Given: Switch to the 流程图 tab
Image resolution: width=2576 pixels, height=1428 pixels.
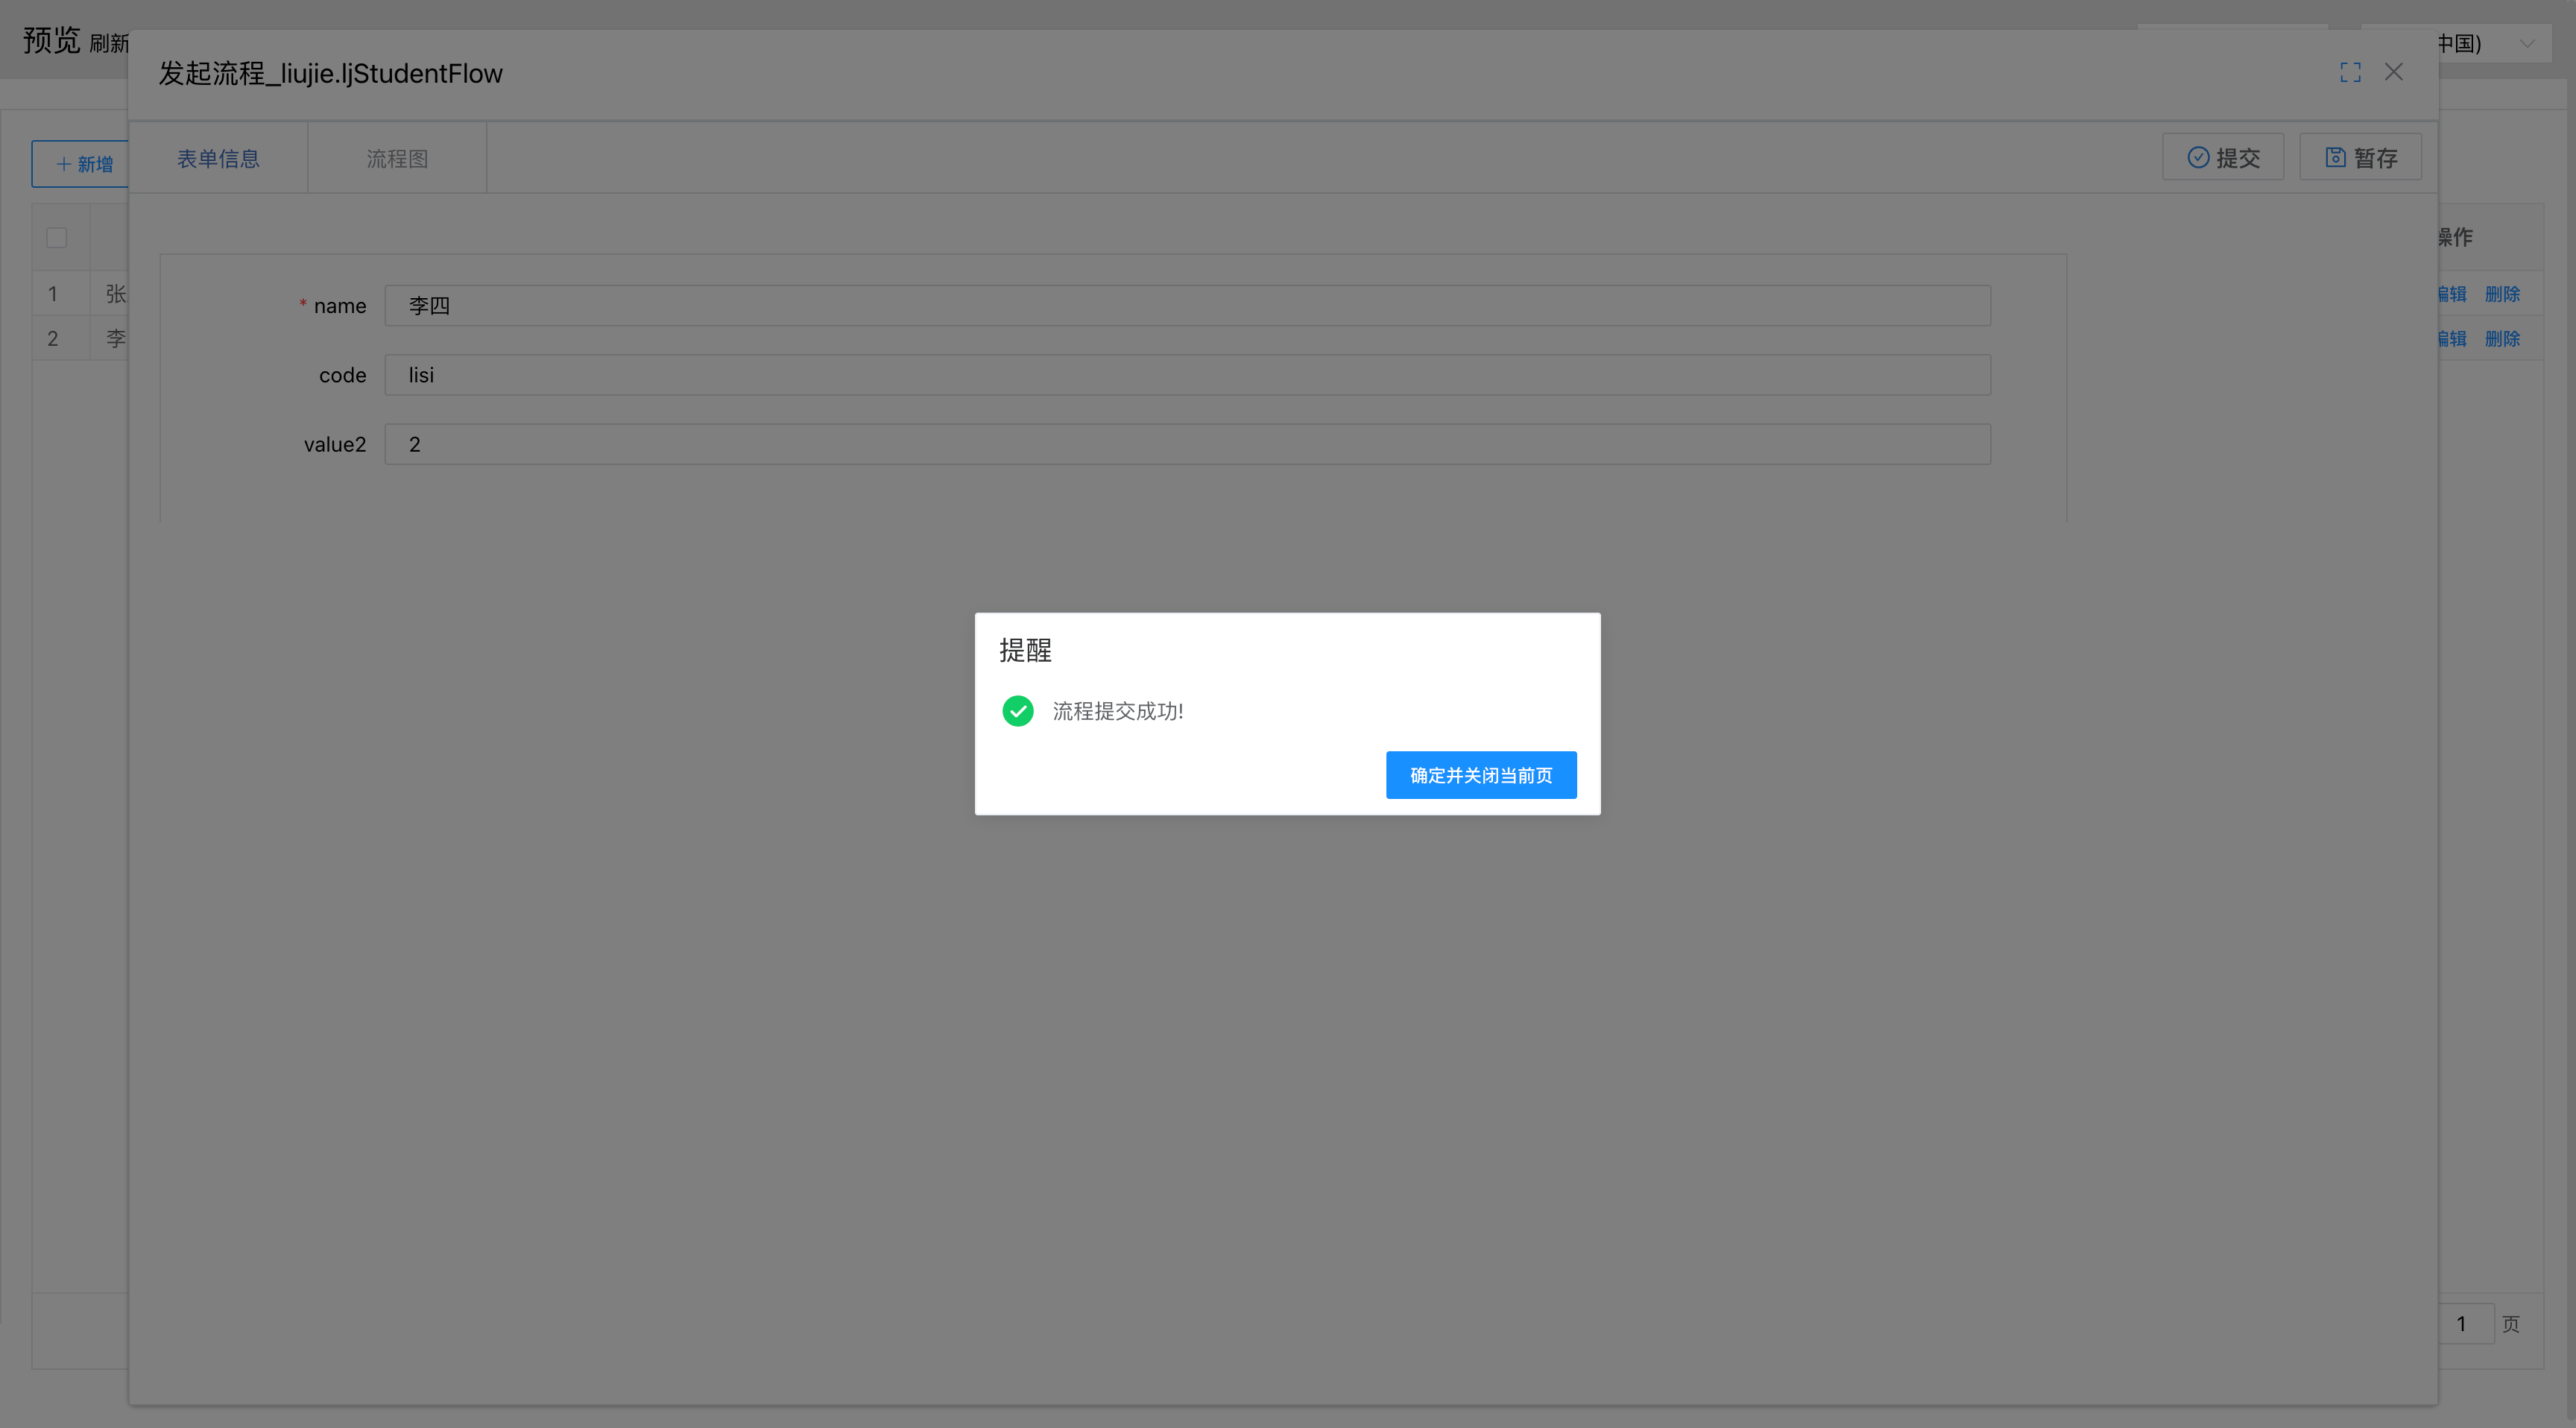Looking at the screenshot, I should pyautogui.click(x=397, y=158).
